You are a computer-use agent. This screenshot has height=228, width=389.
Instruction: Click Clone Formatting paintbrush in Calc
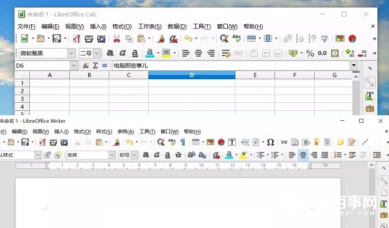point(161,39)
